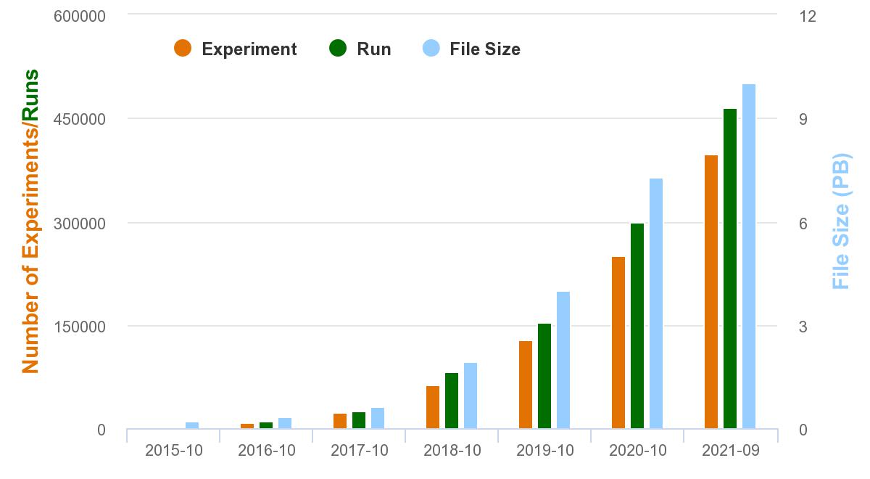
Task: Click the green Run legend circle
Action: [338, 49]
